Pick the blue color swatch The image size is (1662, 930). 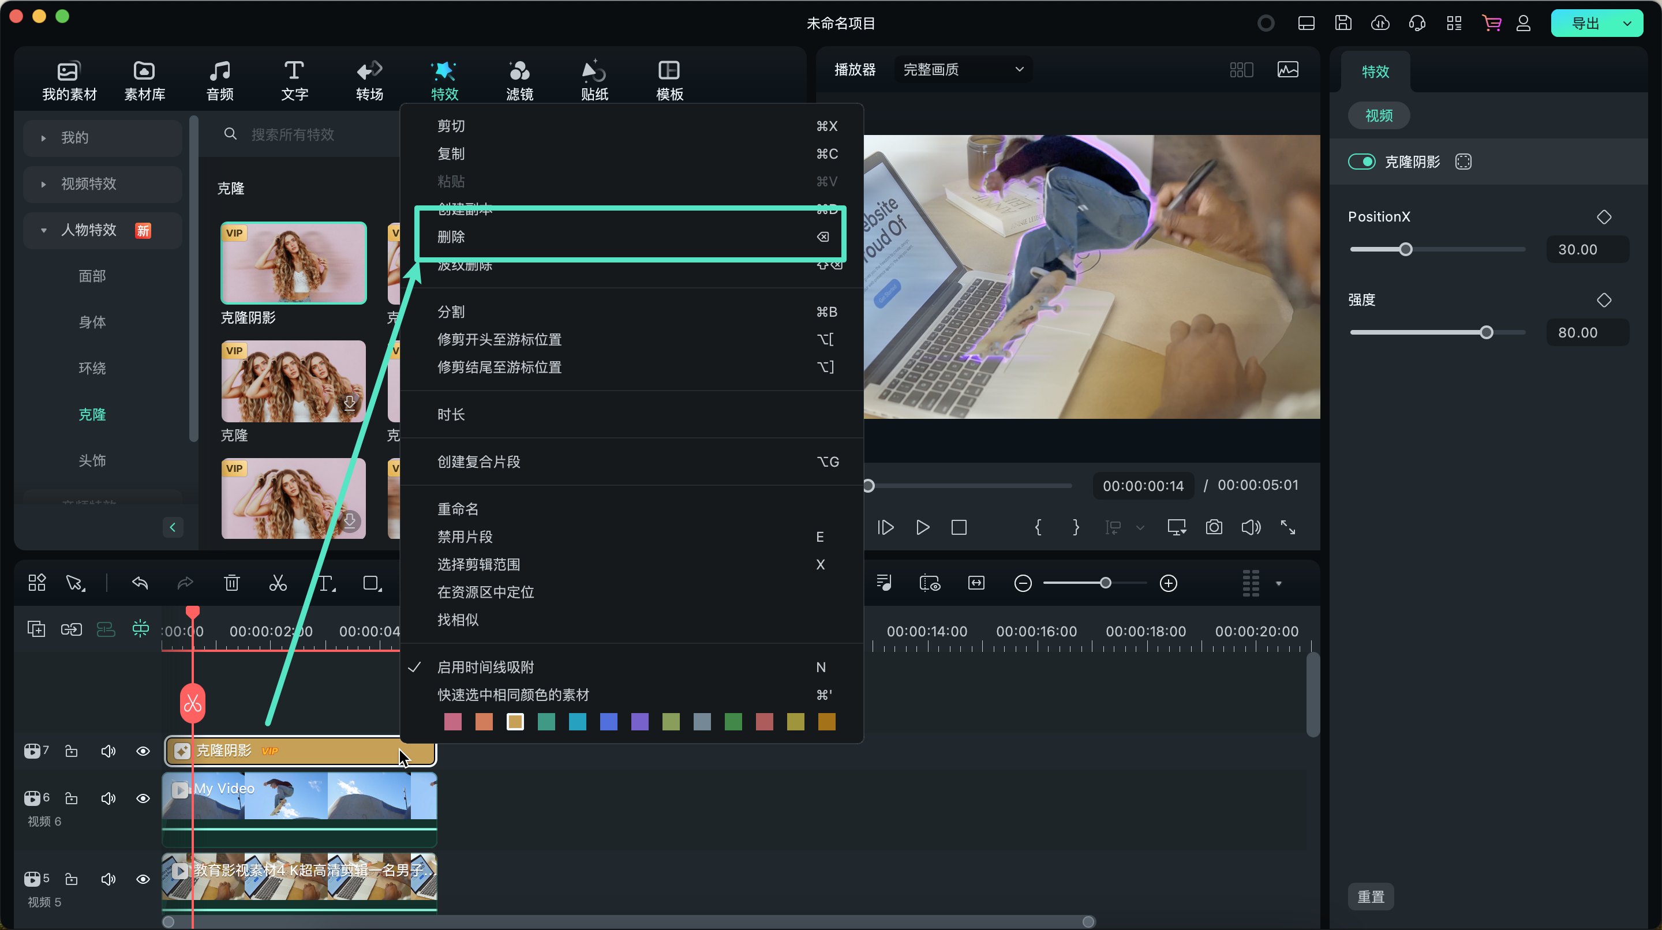(608, 722)
